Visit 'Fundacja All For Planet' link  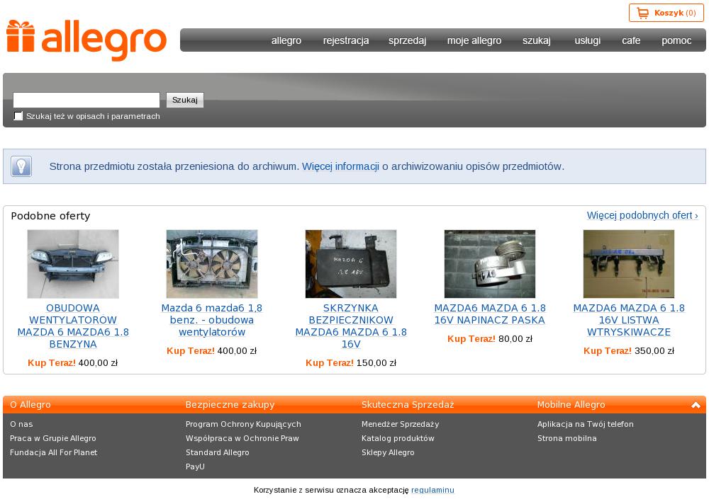[54, 452]
